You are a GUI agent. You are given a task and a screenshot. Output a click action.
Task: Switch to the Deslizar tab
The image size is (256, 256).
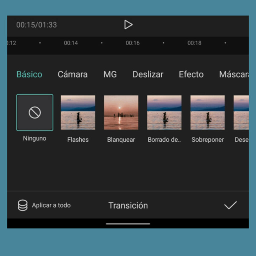pos(148,74)
